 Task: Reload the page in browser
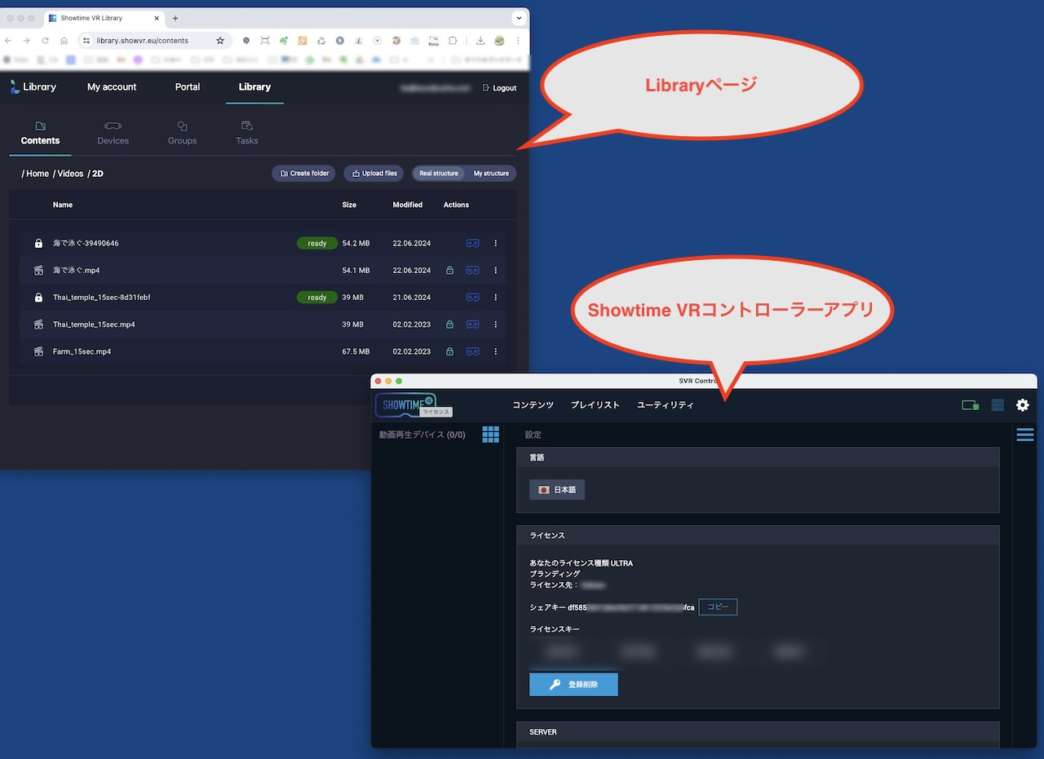coord(45,40)
